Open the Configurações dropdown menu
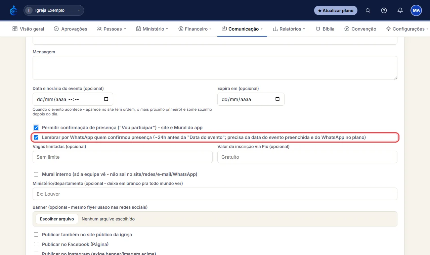The image size is (430, 255). [x=407, y=29]
